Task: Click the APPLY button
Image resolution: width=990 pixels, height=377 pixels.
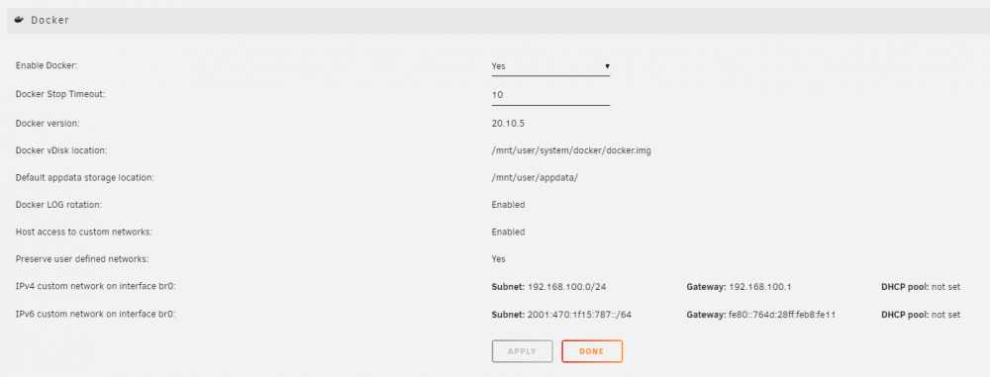Action: tap(522, 351)
